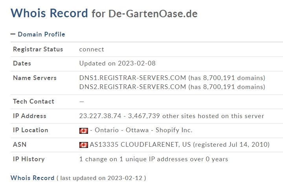The width and height of the screenshot is (283, 184).
Task: Collapse the Domain Profile section
Action: [13, 34]
